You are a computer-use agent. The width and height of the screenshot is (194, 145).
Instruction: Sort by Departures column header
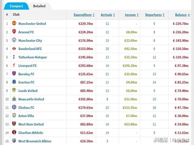[x=153, y=15]
